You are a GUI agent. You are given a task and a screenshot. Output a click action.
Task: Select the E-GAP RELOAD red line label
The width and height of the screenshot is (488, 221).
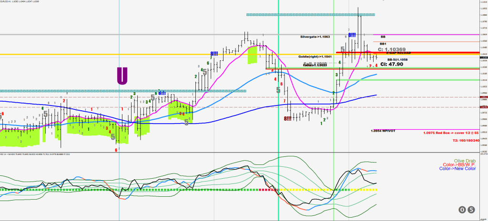tap(396, 53)
